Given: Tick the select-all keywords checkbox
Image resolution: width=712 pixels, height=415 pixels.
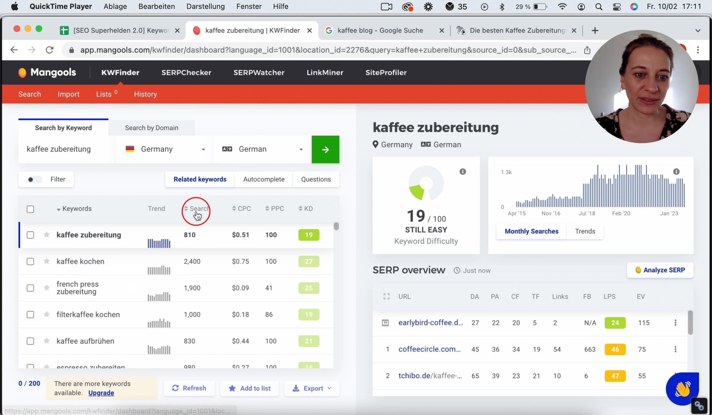Looking at the screenshot, I should click(x=30, y=209).
